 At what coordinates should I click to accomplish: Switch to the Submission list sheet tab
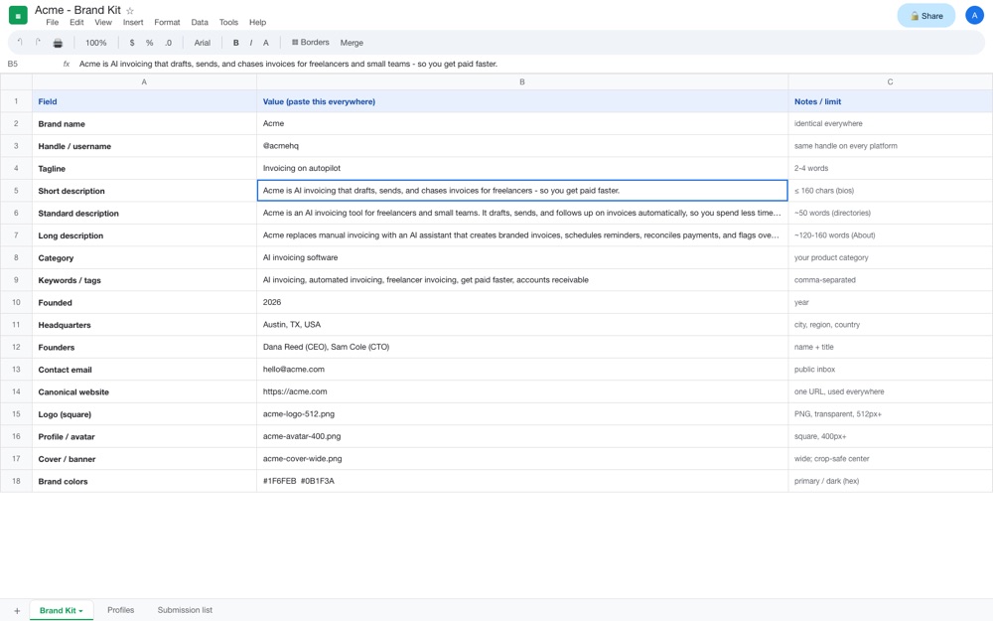[x=185, y=610]
